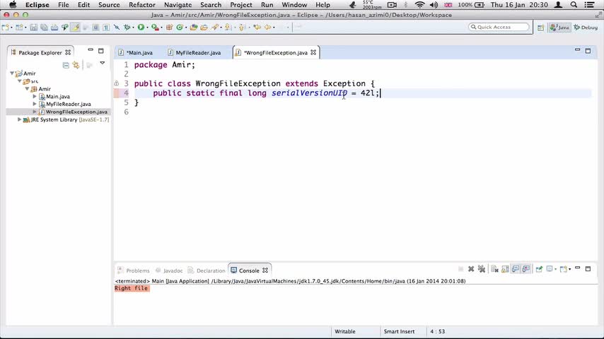Open Package Explorer view menu triangle

pos(102,63)
